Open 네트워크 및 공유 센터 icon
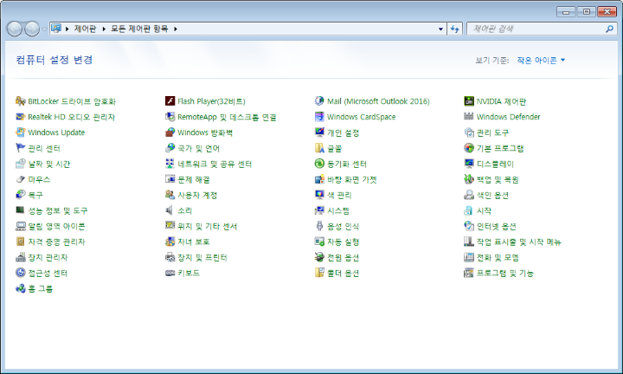The image size is (623, 374). [x=170, y=164]
